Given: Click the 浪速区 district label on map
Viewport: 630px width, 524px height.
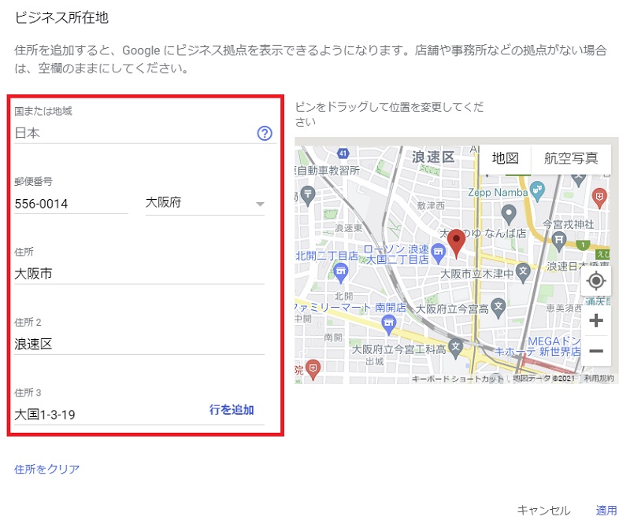Looking at the screenshot, I should point(433,157).
